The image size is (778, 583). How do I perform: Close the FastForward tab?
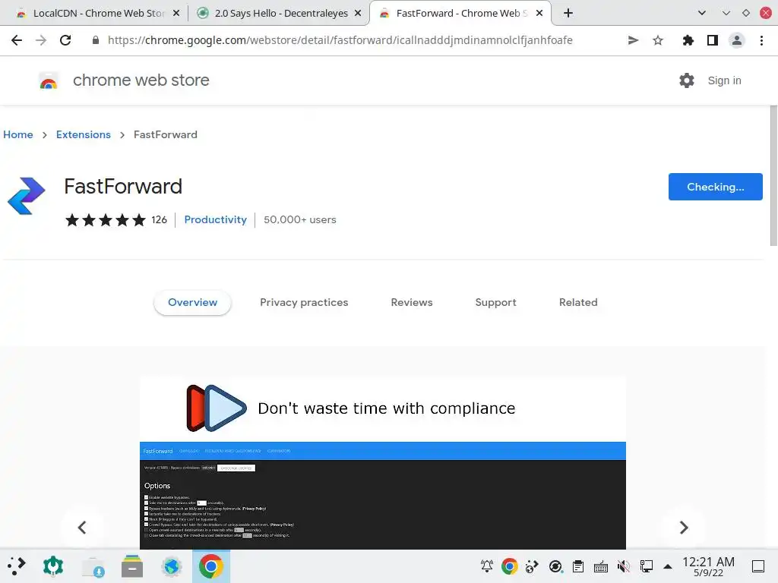pos(539,14)
